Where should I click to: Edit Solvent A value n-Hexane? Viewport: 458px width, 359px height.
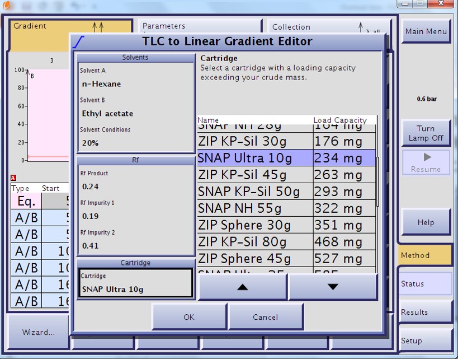tap(101, 84)
